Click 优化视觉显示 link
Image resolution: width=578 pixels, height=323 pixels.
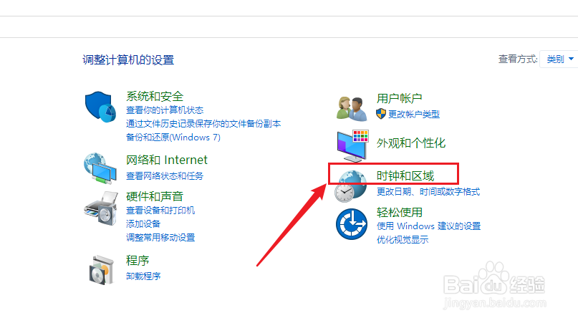click(x=403, y=240)
